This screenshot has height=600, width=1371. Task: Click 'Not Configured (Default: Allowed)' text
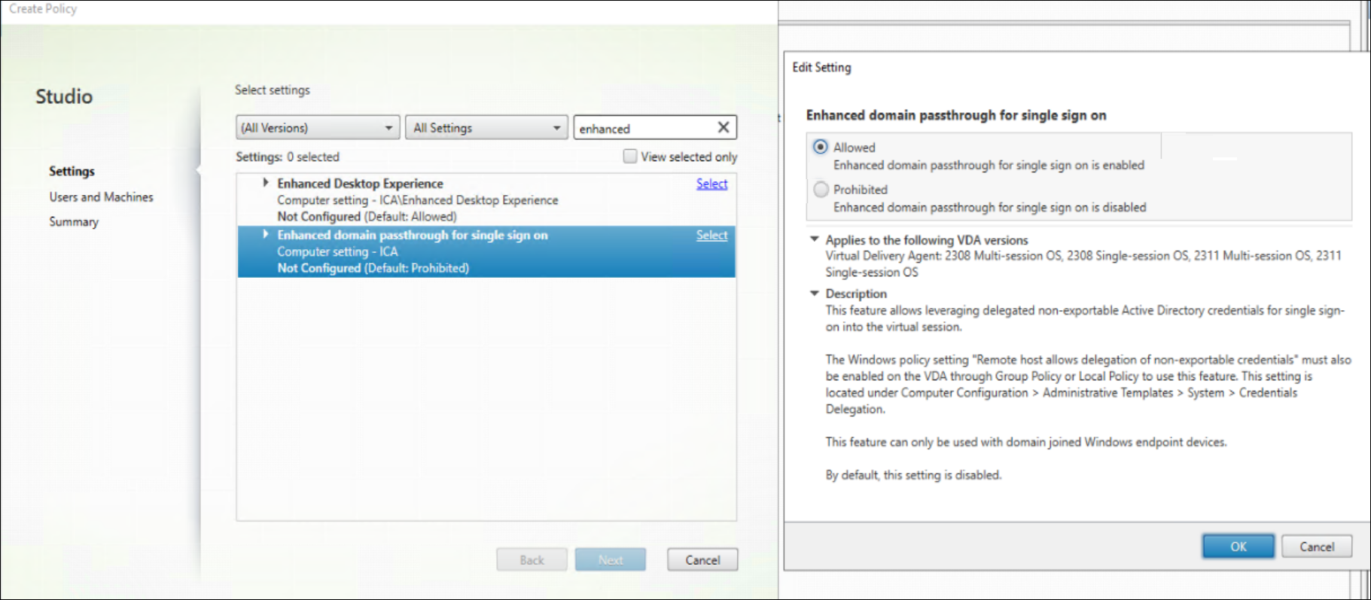click(x=367, y=217)
